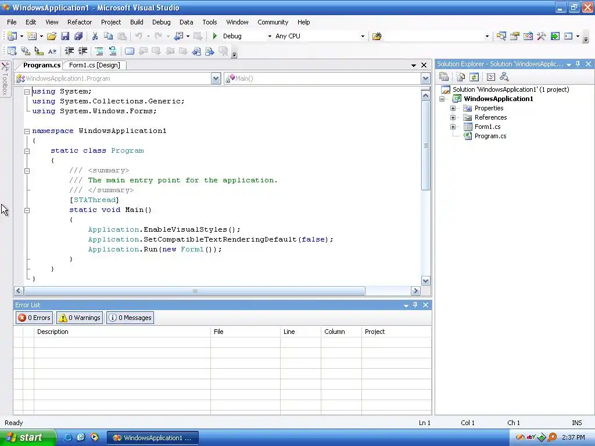The image size is (595, 446).
Task: Click the New Project toolbar icon
Action: coord(12,36)
